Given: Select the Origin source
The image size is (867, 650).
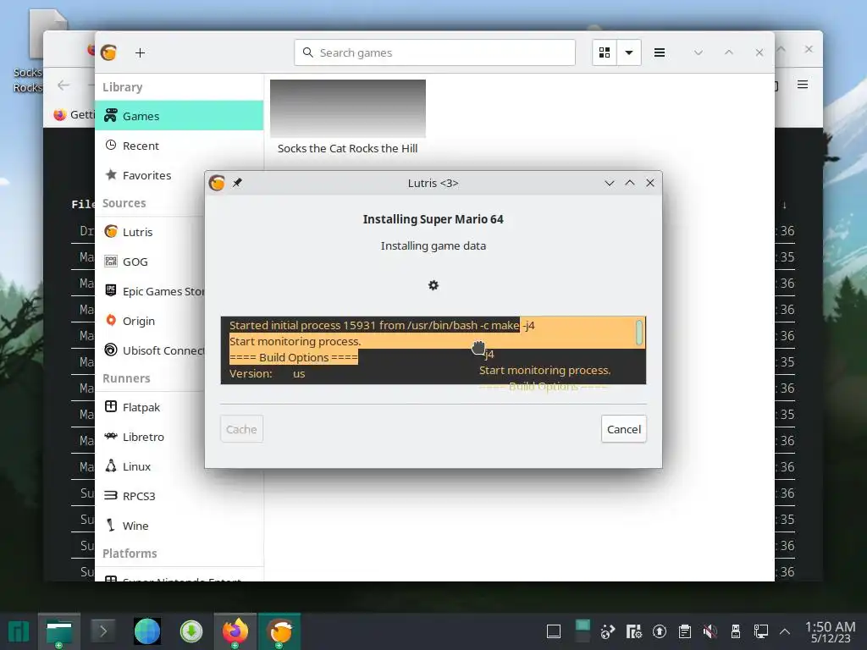Looking at the screenshot, I should point(151,321).
